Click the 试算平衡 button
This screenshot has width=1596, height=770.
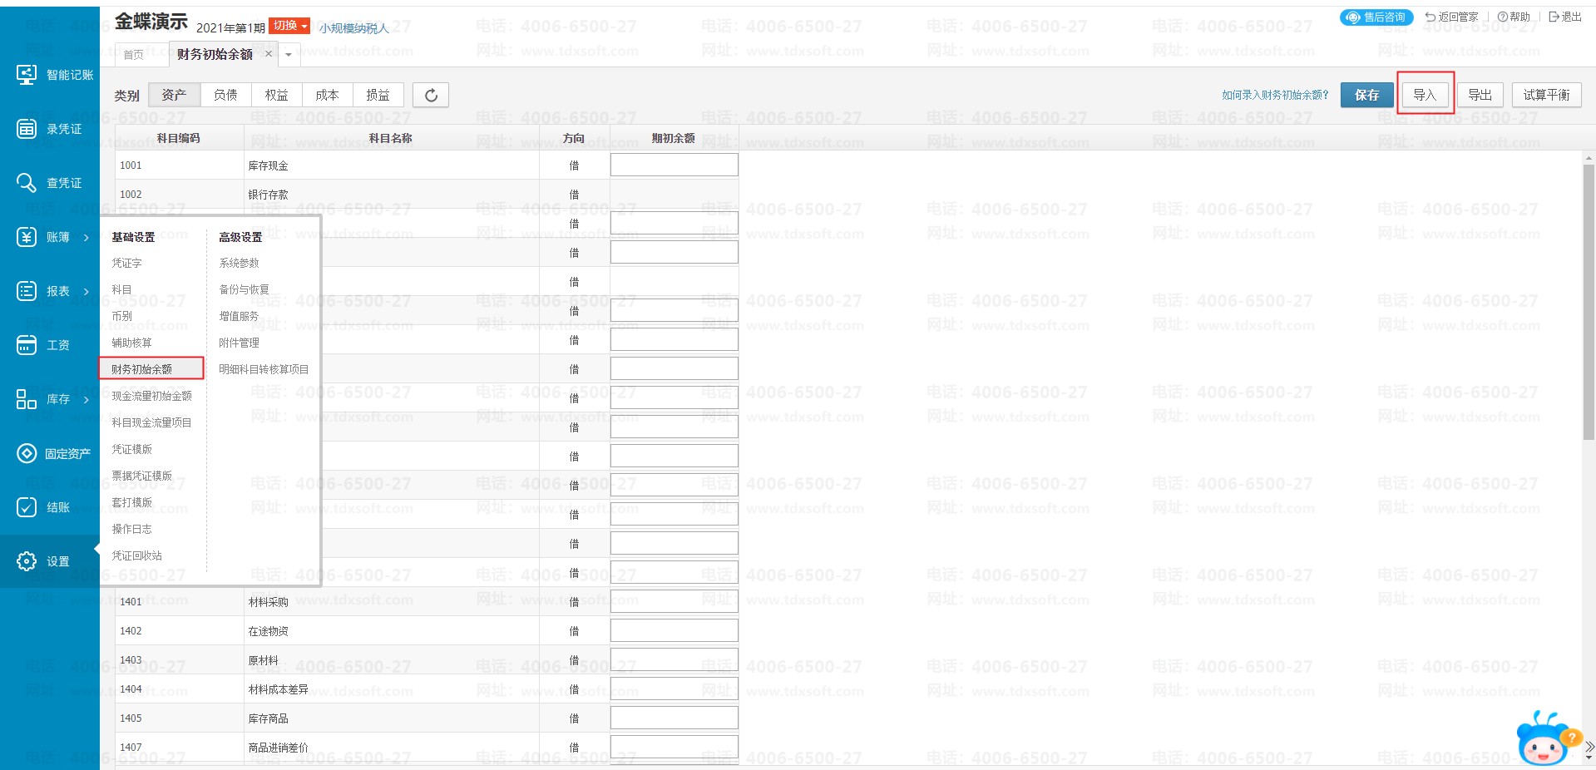(1546, 95)
